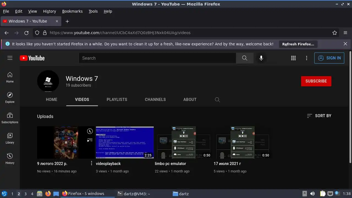The image size is (352, 198).
Task: Open the YouTube guide hamburger menu
Action: pos(10,58)
